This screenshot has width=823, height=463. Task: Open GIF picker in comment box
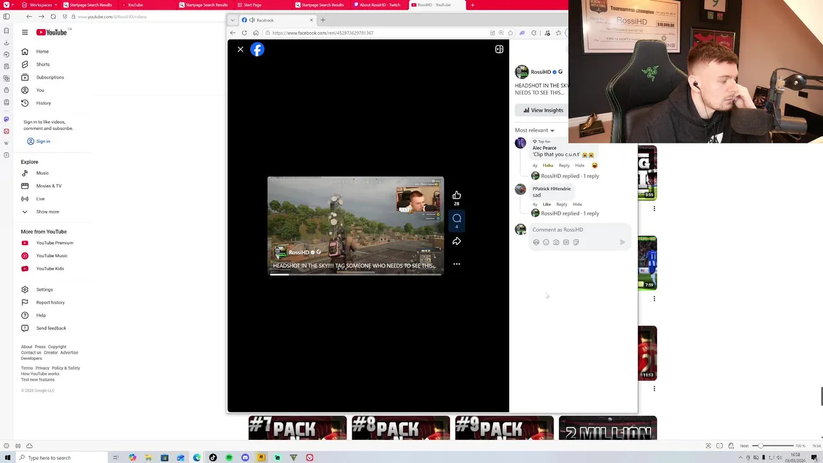click(x=566, y=242)
